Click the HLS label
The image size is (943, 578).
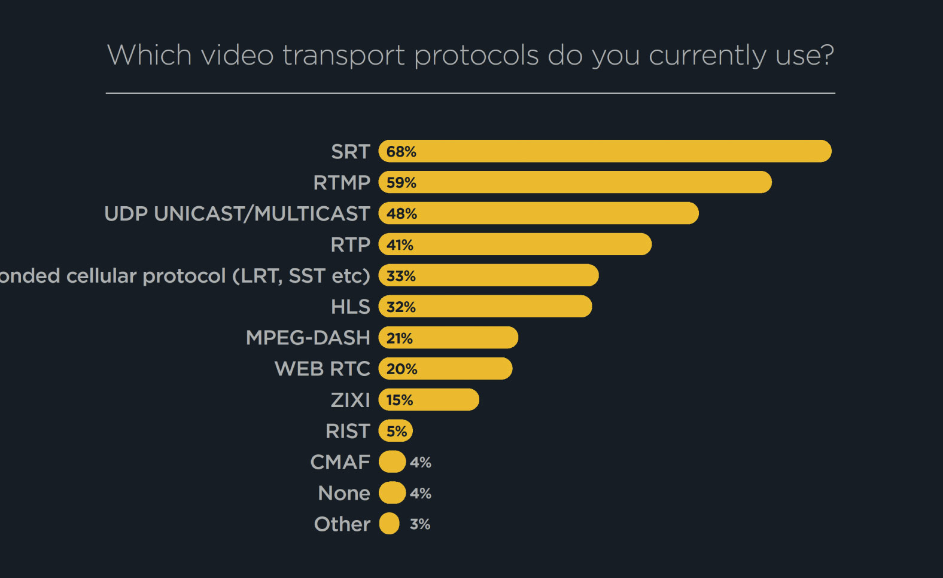[350, 307]
